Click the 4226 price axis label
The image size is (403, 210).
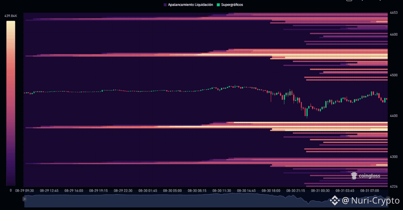pyautogui.click(x=393, y=187)
